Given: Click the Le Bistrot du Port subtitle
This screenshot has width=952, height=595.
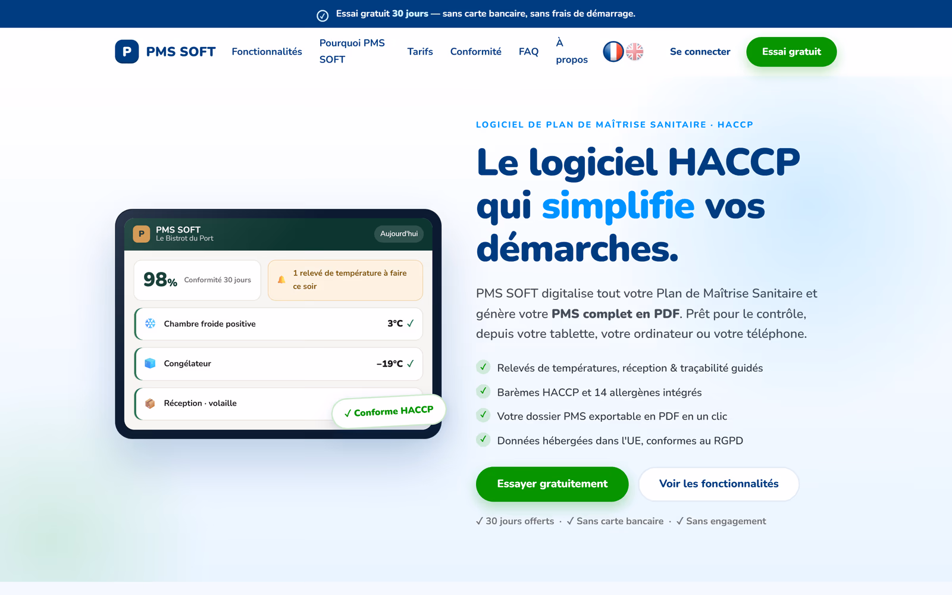Looking at the screenshot, I should pos(184,239).
